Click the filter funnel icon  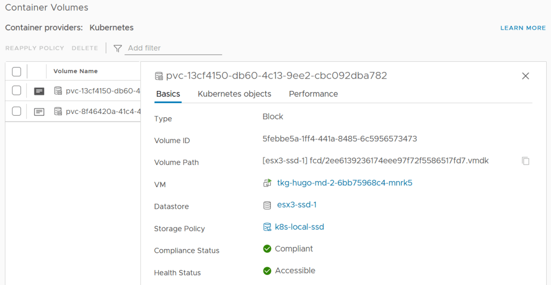tap(117, 48)
